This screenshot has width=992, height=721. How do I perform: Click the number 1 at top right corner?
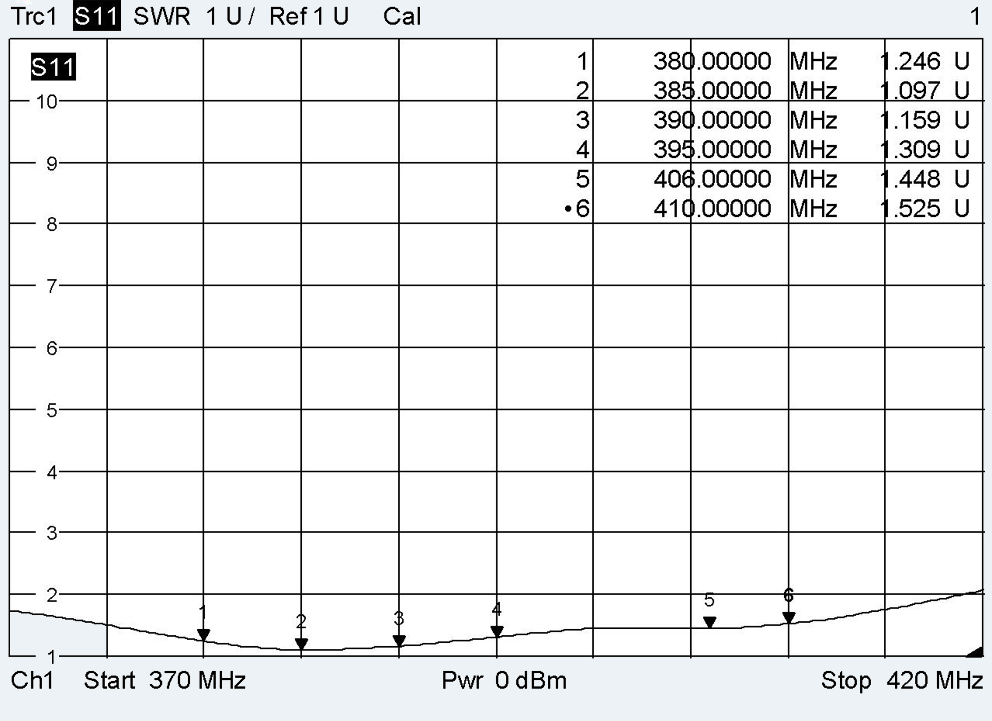click(x=975, y=17)
